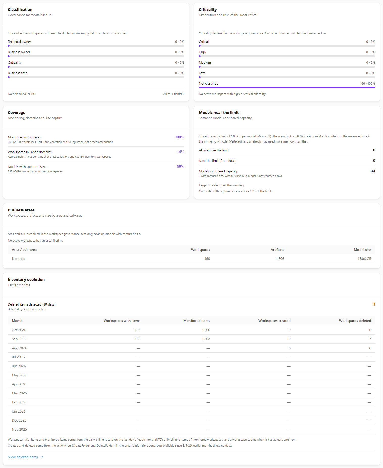The height and width of the screenshot is (468, 383).
Task: Click the 100% Monitored workspaces value
Action: [x=180, y=137]
